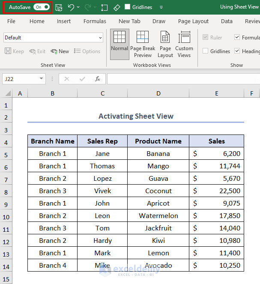Viewport: 260px width, 284px height.
Task: Toggle the AutoSave switch
Action: click(x=42, y=7)
